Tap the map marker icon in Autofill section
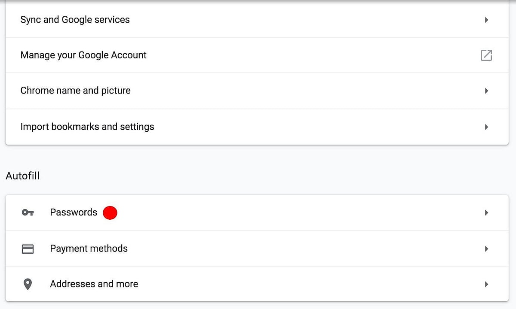 [x=28, y=284]
